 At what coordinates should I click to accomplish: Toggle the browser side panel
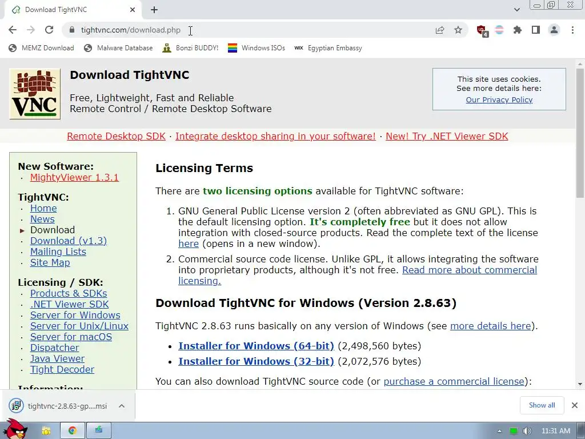coord(536,30)
